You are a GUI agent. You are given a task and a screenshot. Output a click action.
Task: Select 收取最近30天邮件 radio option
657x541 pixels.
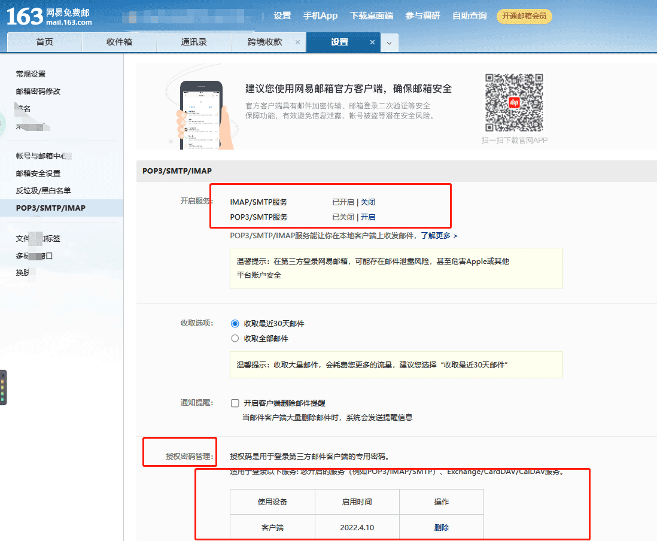[x=235, y=324]
